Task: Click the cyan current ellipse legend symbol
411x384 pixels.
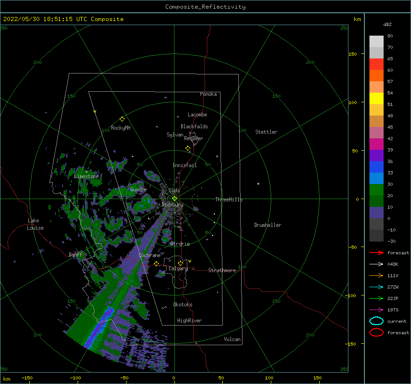Action: pos(376,321)
